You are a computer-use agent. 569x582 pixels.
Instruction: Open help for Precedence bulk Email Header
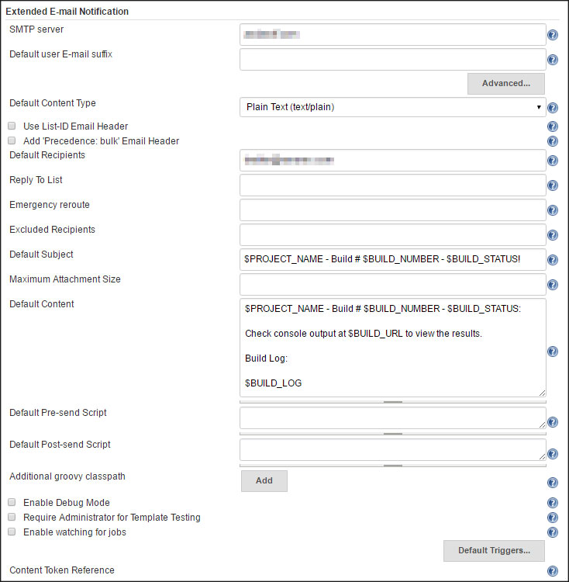pos(552,141)
